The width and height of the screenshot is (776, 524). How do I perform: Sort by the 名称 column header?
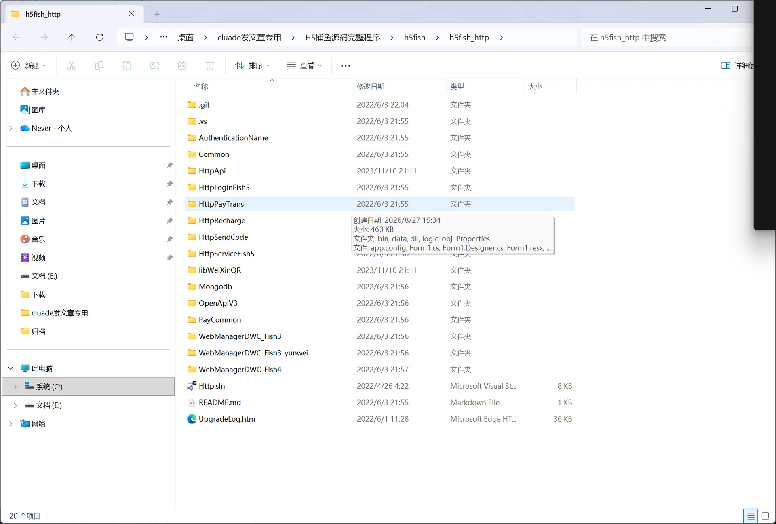point(201,86)
